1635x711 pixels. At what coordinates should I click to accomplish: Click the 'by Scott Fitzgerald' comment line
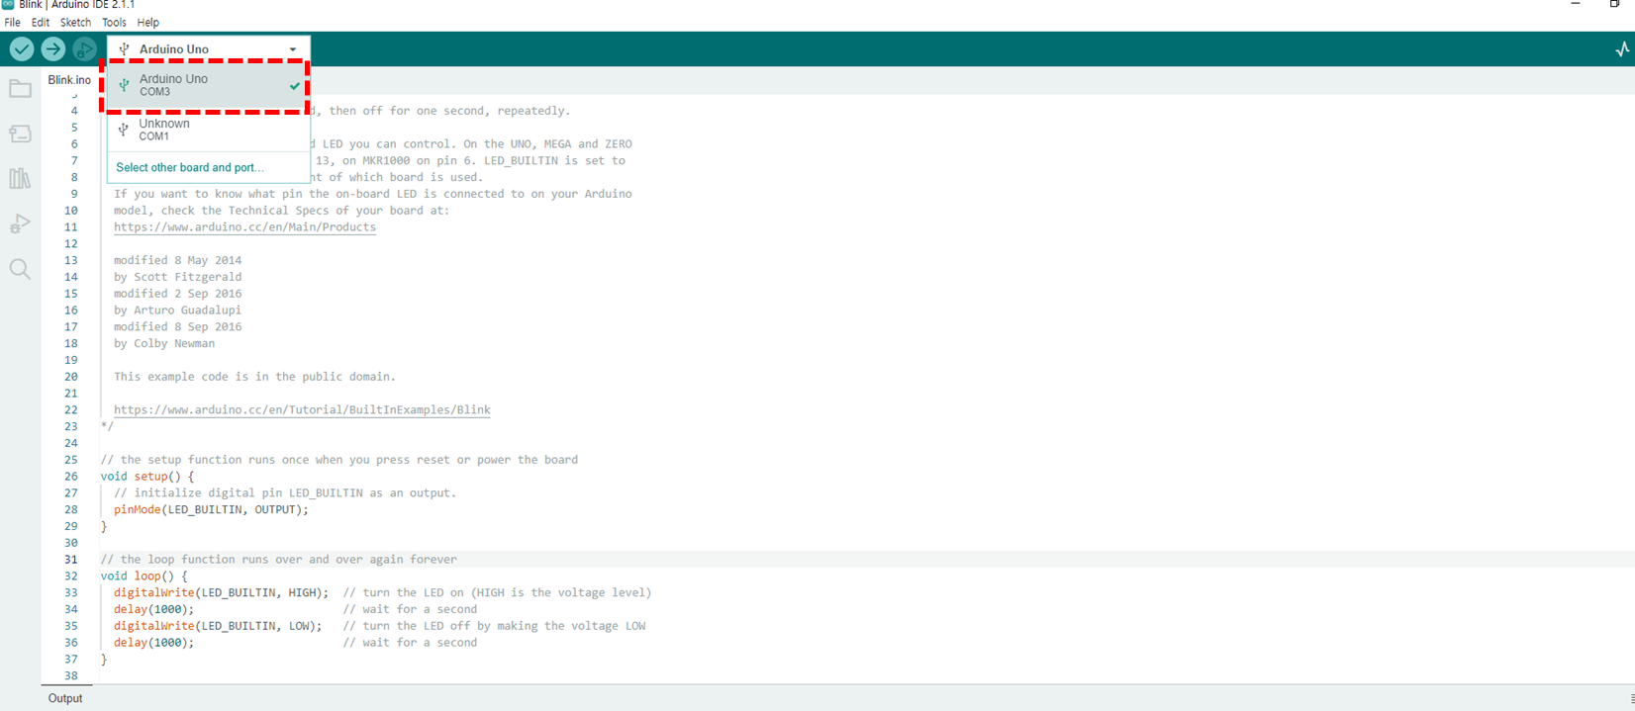click(177, 277)
